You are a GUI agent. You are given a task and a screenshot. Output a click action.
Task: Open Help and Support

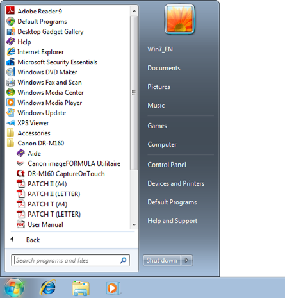172,220
